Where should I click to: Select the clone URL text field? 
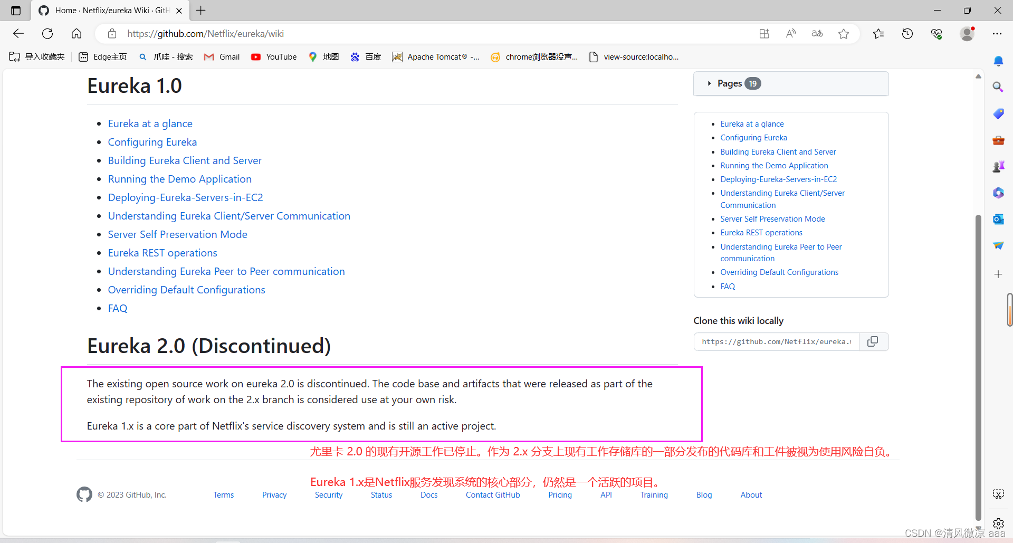pyautogui.click(x=777, y=341)
